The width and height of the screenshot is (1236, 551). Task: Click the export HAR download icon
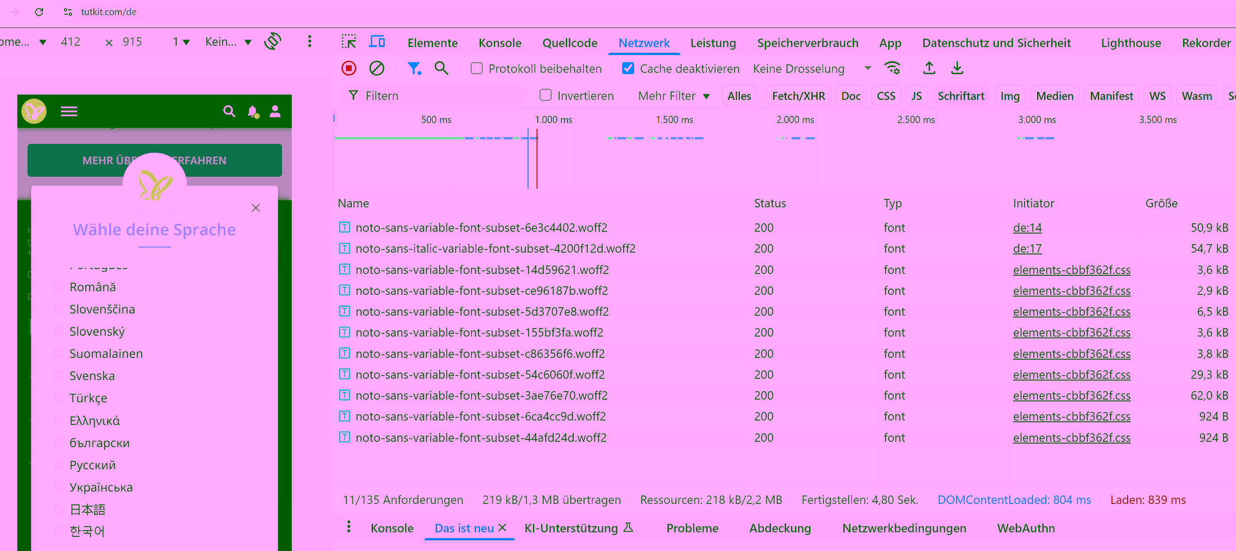coord(957,68)
